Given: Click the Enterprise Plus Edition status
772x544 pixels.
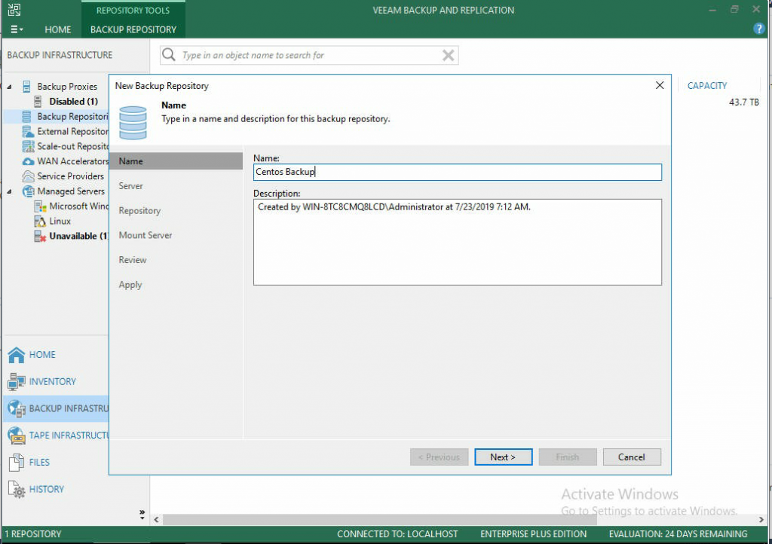Looking at the screenshot, I should click(533, 534).
